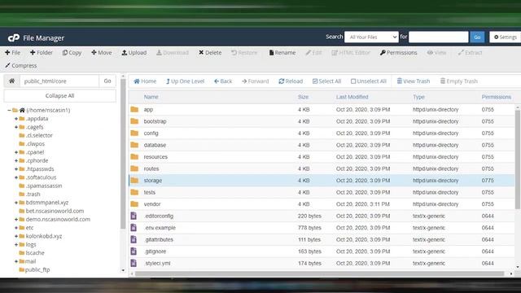Open the Upload dialog
The width and height of the screenshot is (521, 293).
pyautogui.click(x=134, y=52)
